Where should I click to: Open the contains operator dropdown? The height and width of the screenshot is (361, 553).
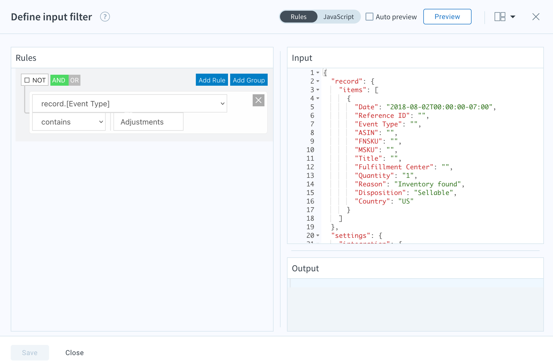[69, 122]
